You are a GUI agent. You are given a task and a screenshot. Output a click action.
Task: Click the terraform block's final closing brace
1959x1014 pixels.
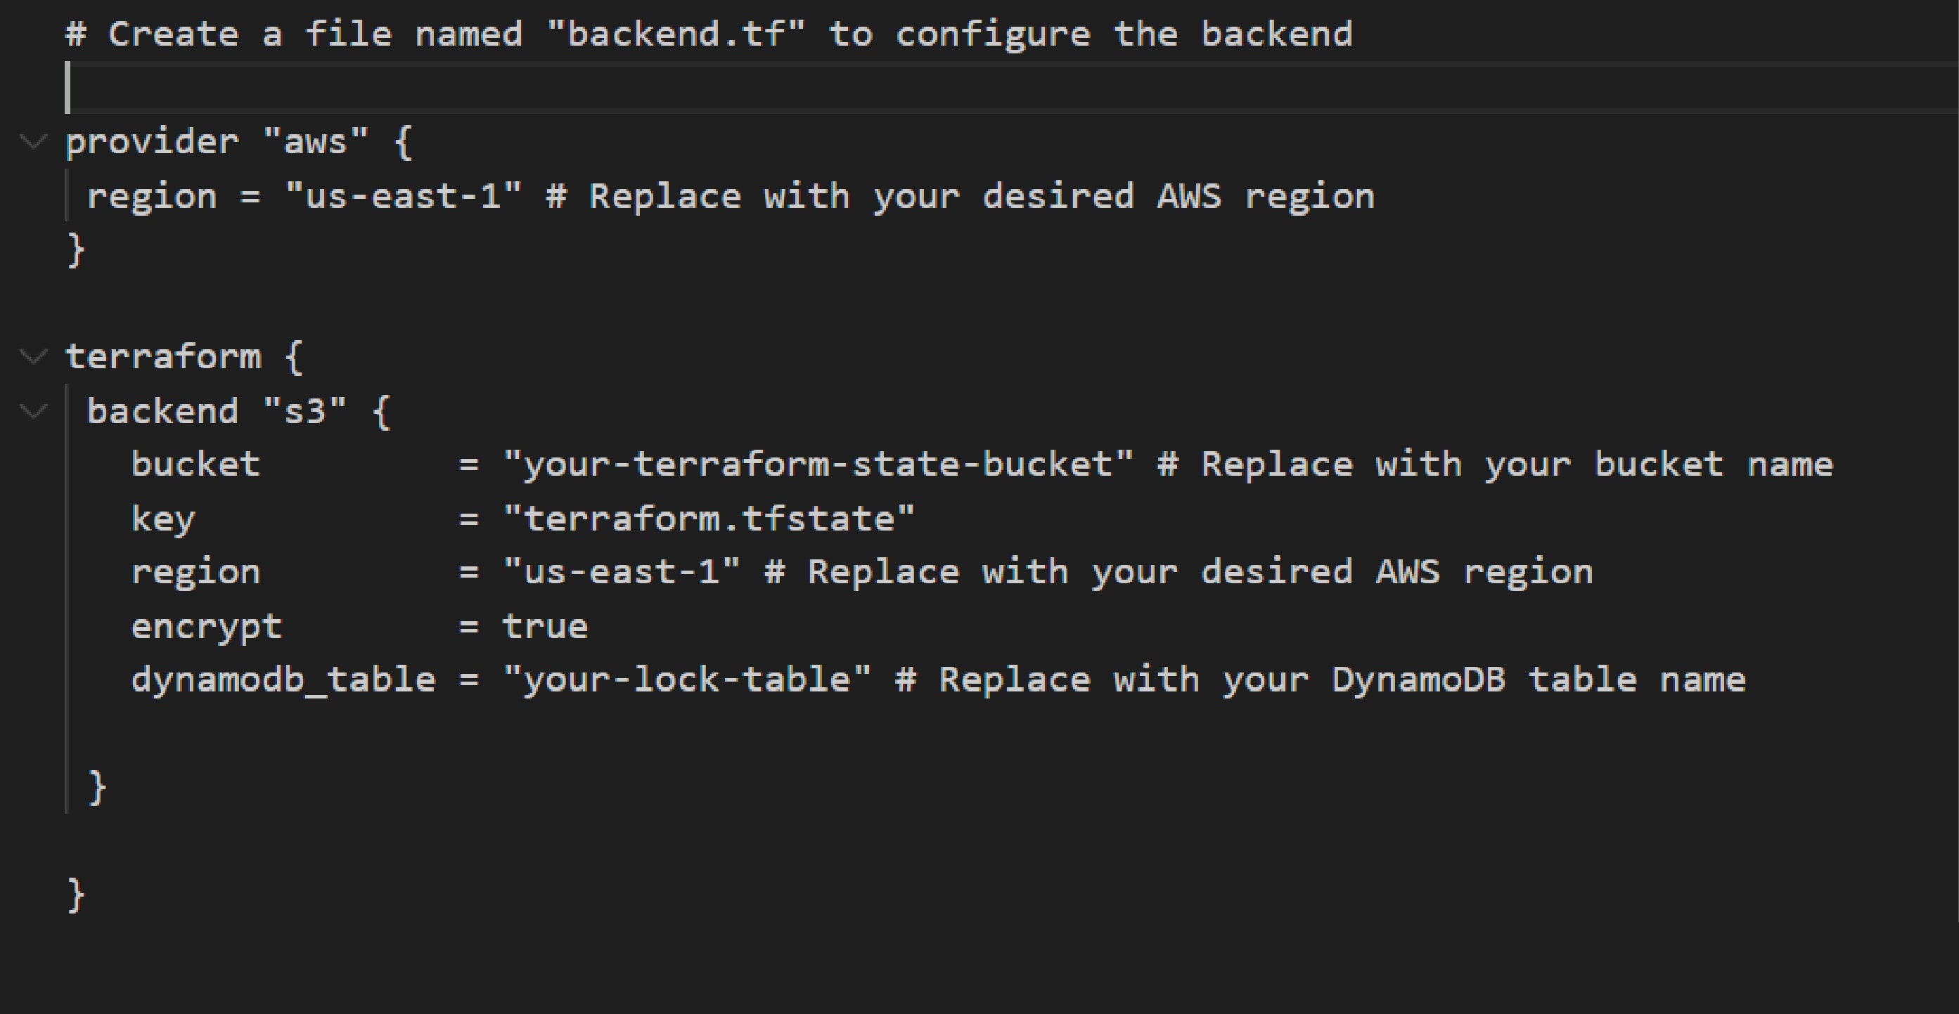(x=75, y=895)
